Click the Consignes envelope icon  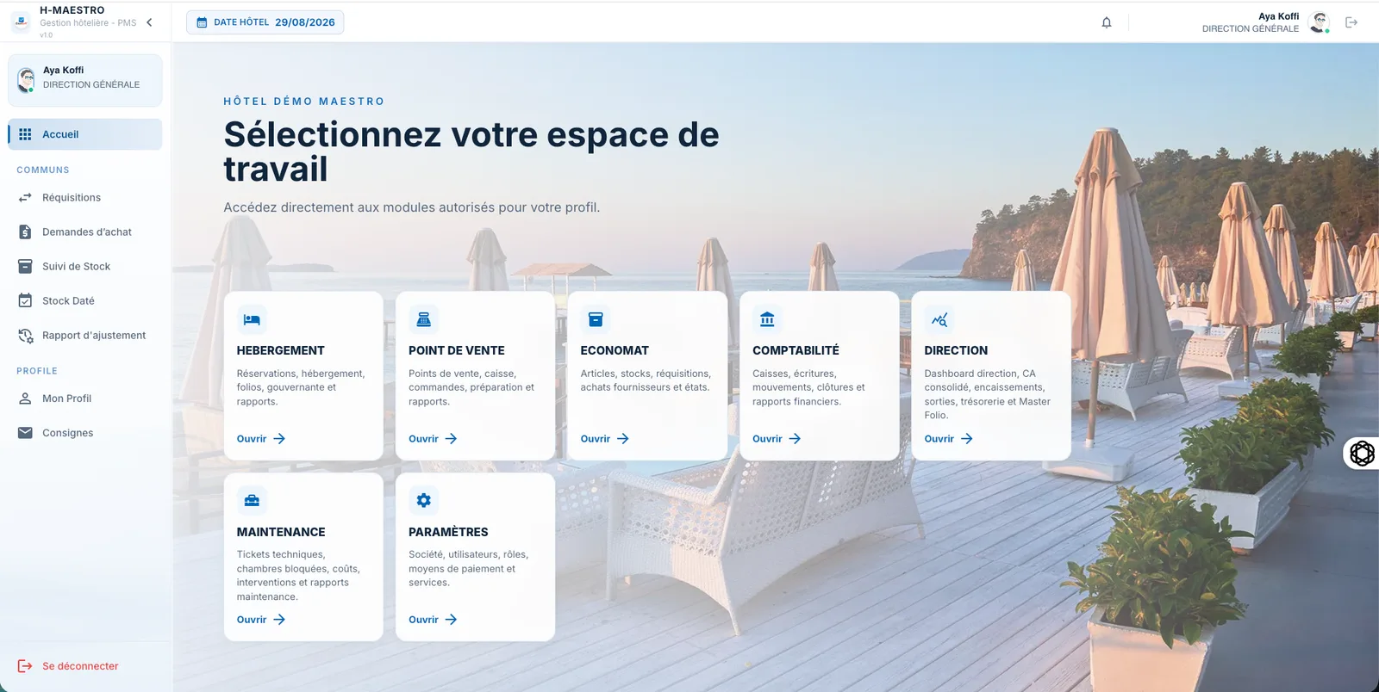[25, 433]
